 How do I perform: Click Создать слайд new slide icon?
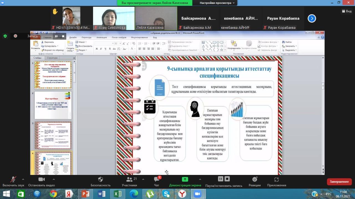[x=70, y=44]
